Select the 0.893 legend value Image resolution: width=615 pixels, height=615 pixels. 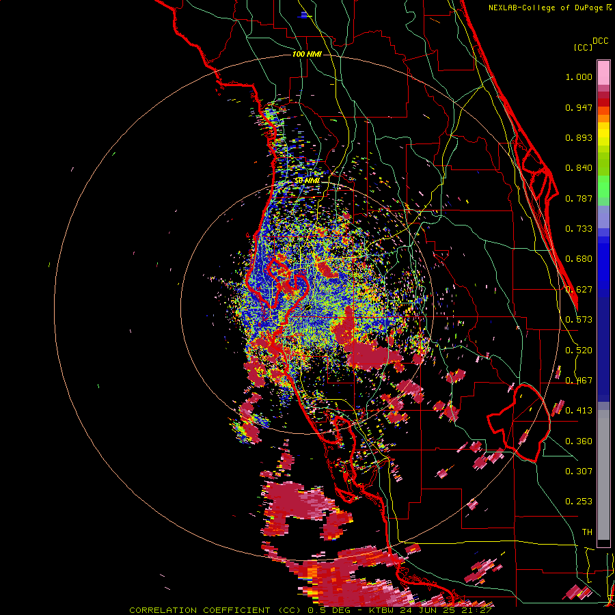[579, 137]
